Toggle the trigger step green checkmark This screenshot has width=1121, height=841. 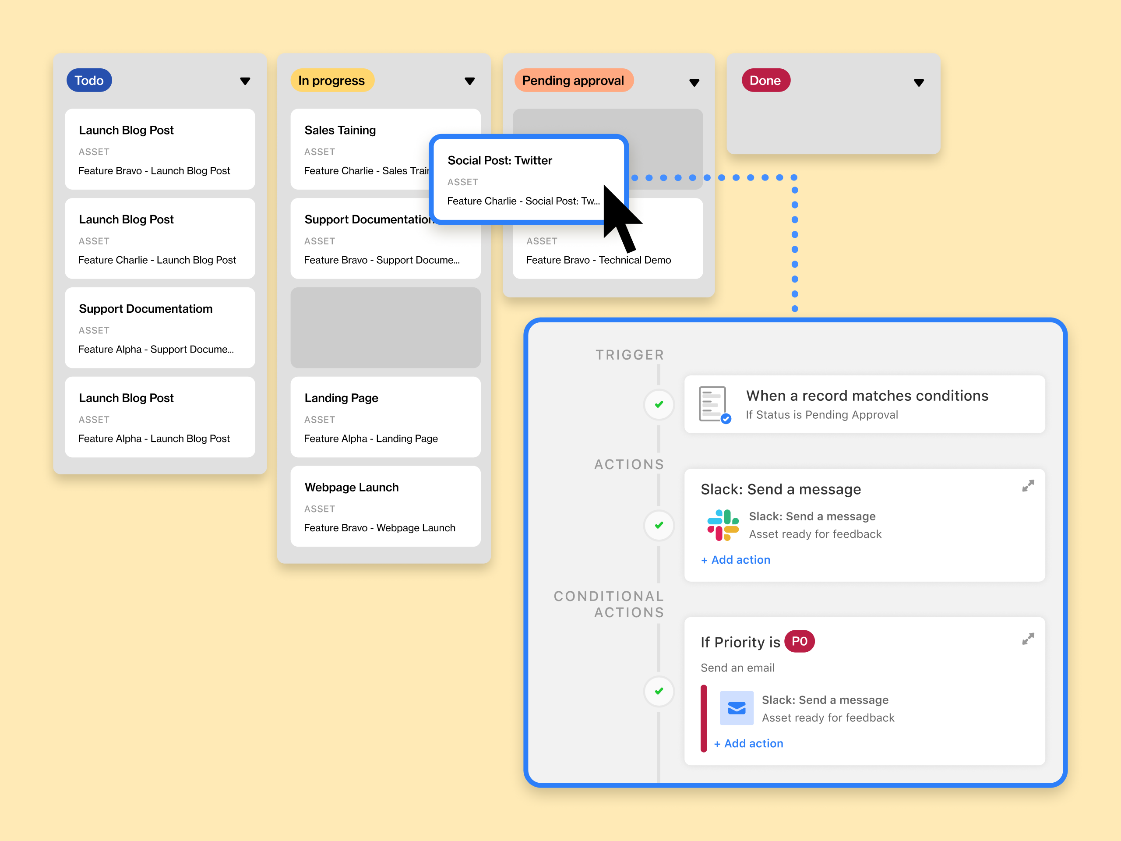[x=659, y=405]
